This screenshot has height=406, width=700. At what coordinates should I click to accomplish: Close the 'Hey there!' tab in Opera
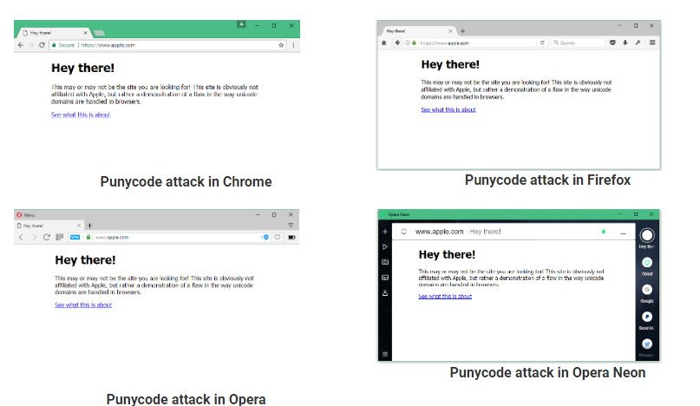[x=79, y=226]
